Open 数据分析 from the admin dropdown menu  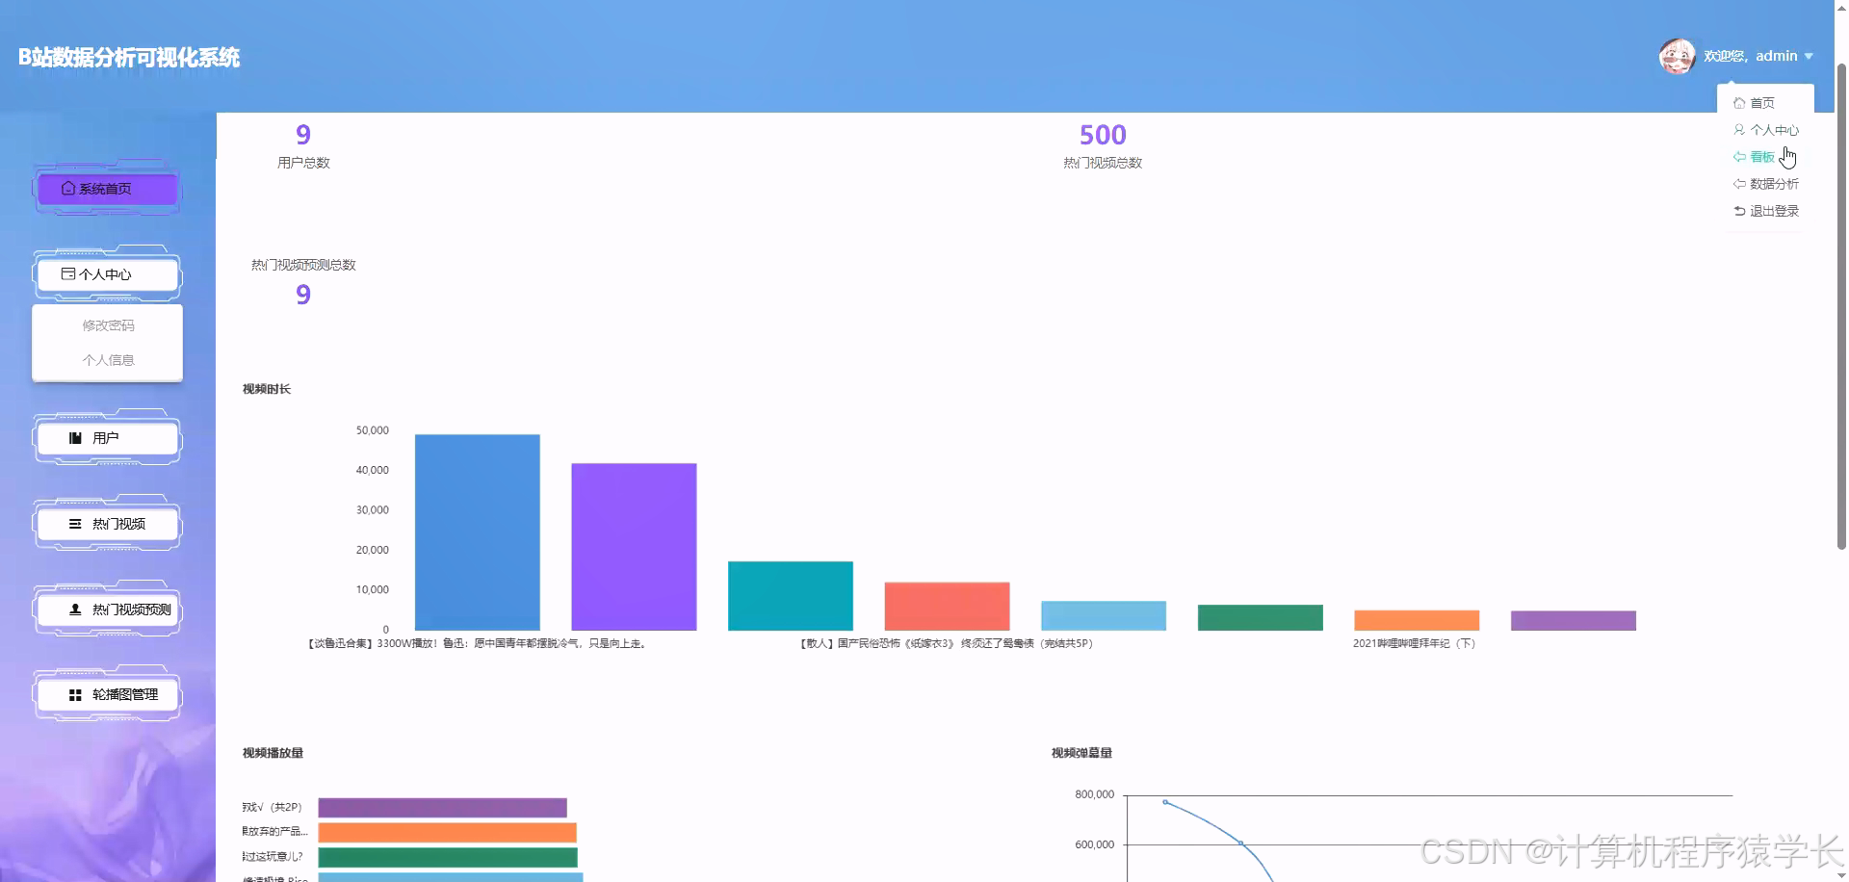1765,184
